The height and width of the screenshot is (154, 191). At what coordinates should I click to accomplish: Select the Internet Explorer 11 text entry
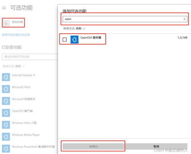tap(24, 75)
